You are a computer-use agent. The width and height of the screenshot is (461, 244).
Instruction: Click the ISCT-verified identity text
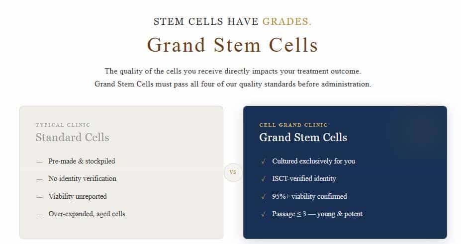(304, 179)
